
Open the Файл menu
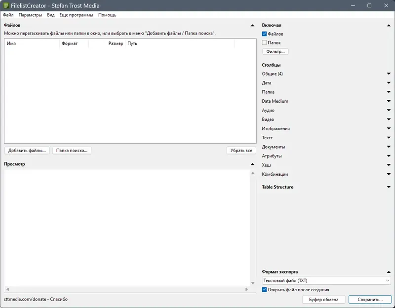click(9, 15)
